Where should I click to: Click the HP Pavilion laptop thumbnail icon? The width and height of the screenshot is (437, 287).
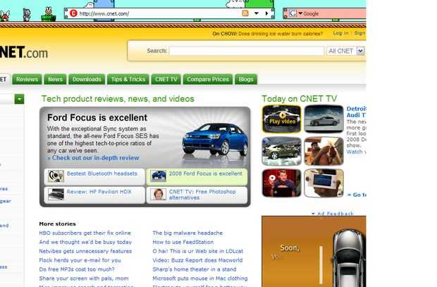coord(56,195)
